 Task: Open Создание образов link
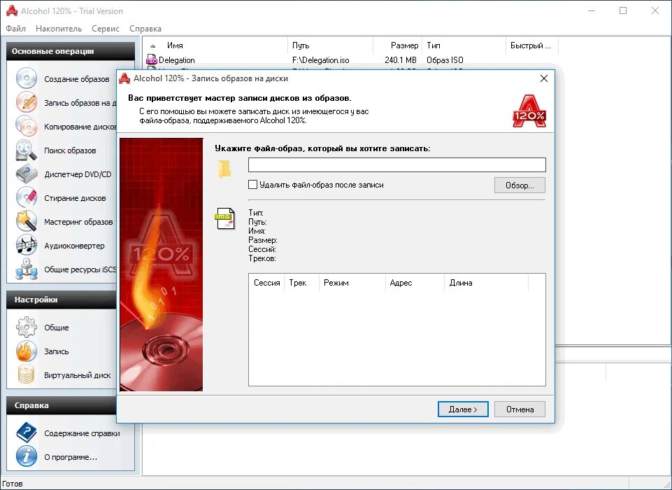tap(77, 79)
